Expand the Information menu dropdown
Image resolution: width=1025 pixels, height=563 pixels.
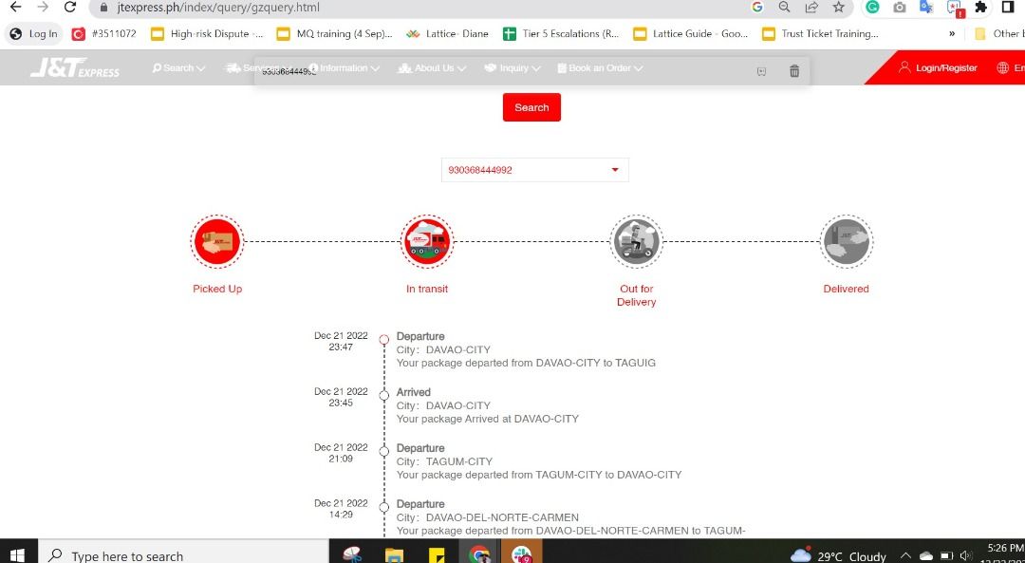344,68
